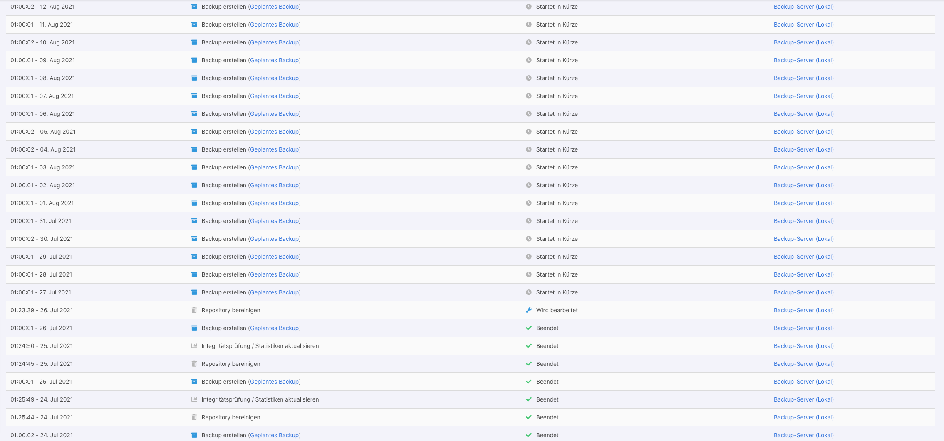Open Geplantes Backup link for 12. Aug 2021
The height and width of the screenshot is (441, 944).
click(274, 7)
